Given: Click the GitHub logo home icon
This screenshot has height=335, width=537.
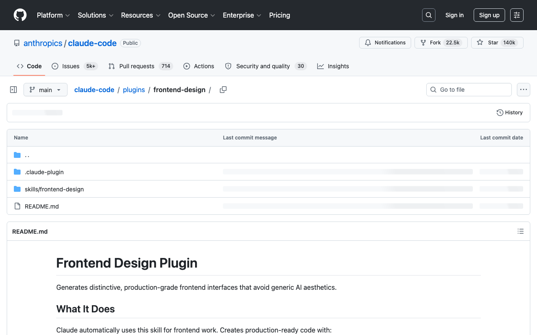Looking at the screenshot, I should pos(20,15).
